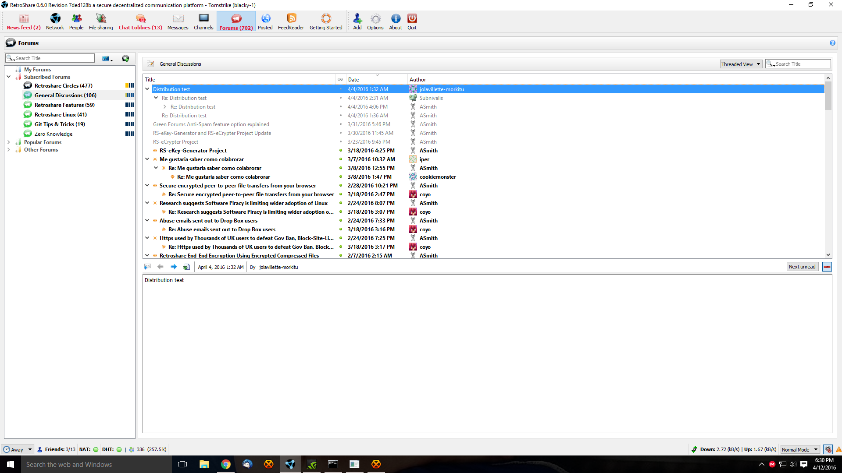Collapse the Distribution test thread

point(147,89)
